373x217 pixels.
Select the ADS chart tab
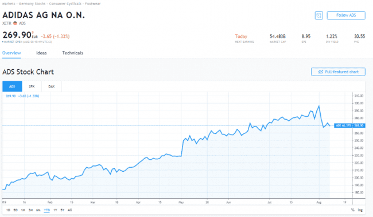[x=12, y=86]
